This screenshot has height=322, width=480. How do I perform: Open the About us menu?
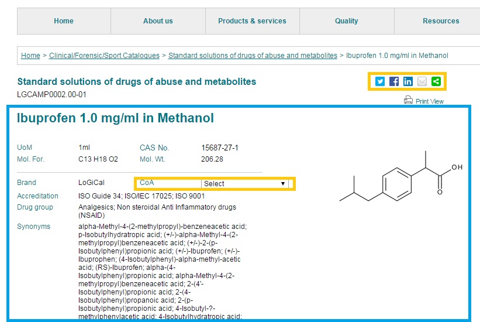158,21
